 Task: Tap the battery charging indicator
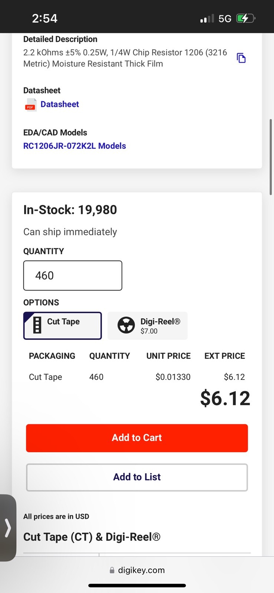pyautogui.click(x=246, y=18)
